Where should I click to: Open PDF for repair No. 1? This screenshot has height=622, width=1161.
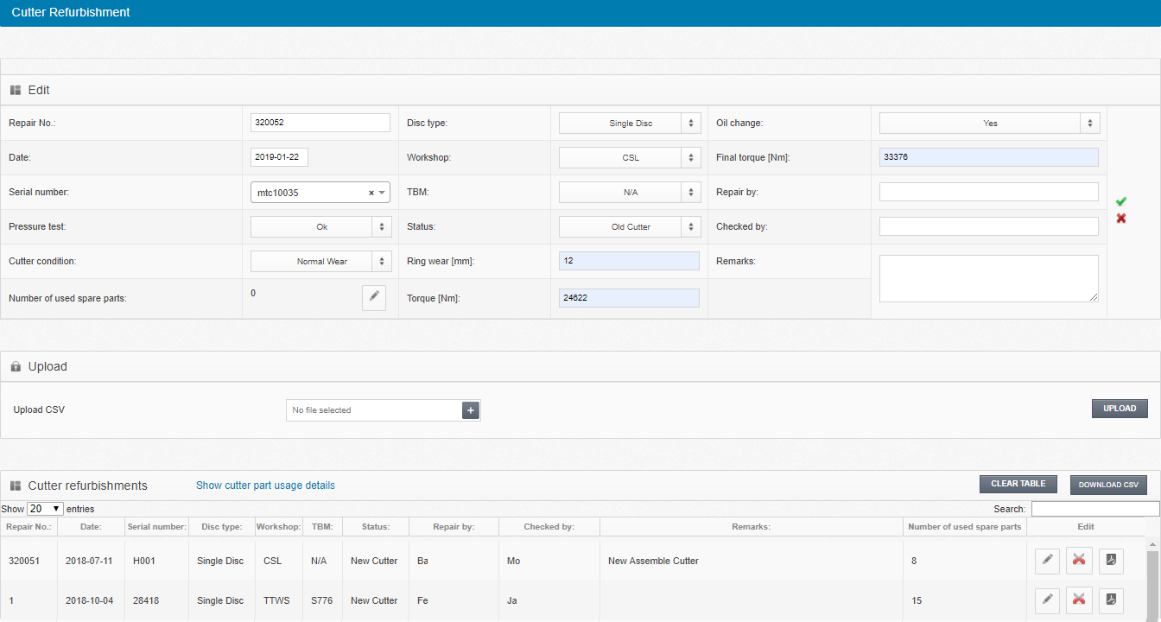point(1111,600)
